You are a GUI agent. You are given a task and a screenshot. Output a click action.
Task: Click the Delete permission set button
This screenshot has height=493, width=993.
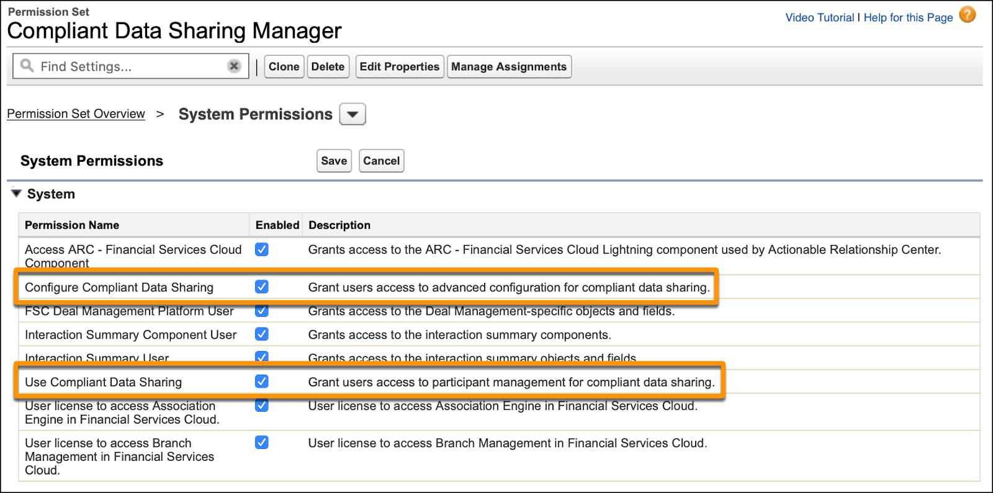click(x=328, y=66)
